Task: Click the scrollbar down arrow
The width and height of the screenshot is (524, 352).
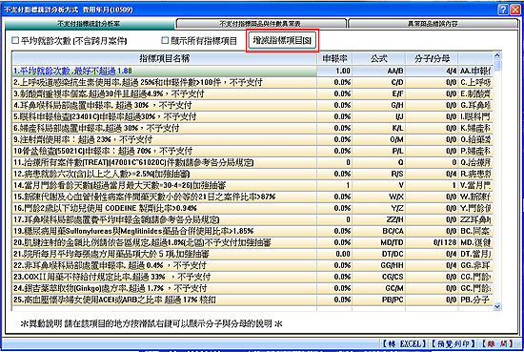Action: click(497, 306)
